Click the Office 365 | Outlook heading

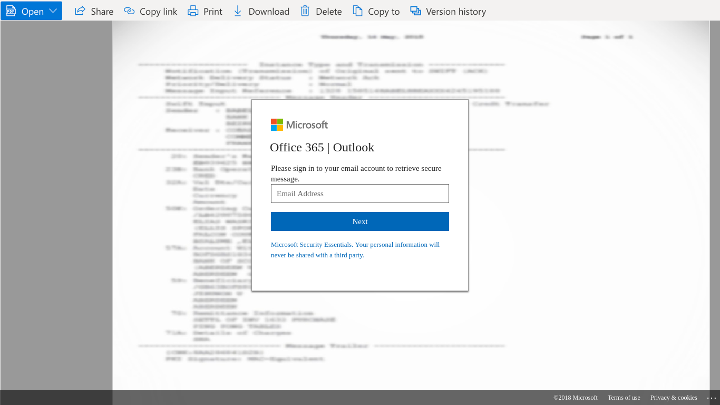[322, 148]
